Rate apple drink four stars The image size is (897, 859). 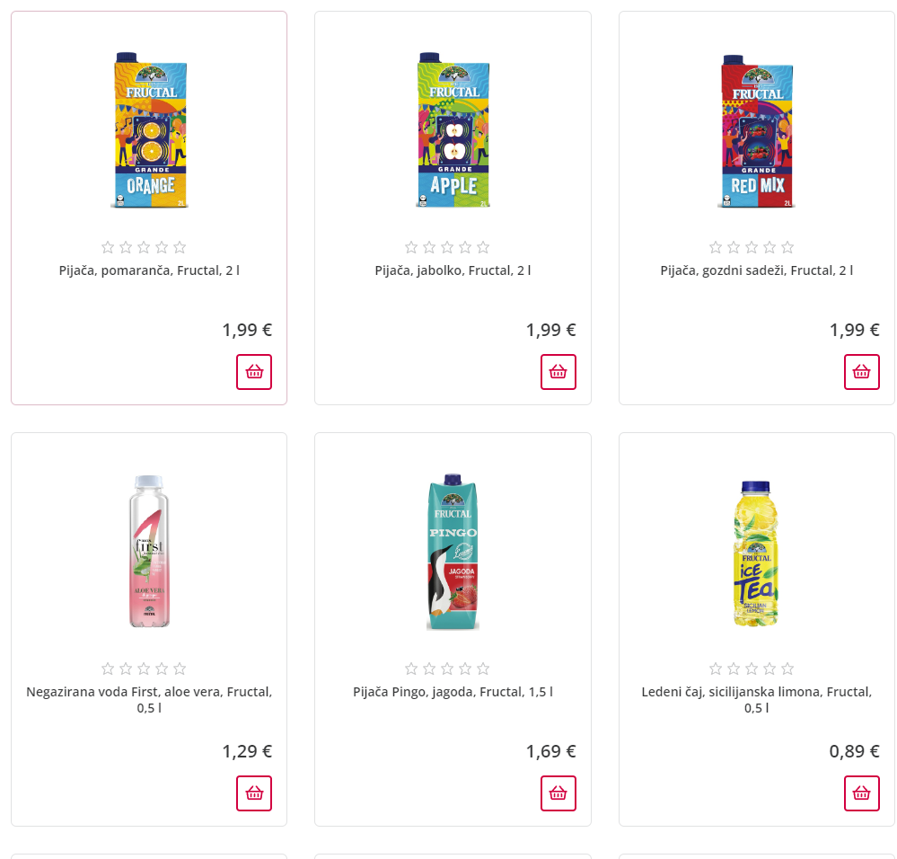[465, 247]
